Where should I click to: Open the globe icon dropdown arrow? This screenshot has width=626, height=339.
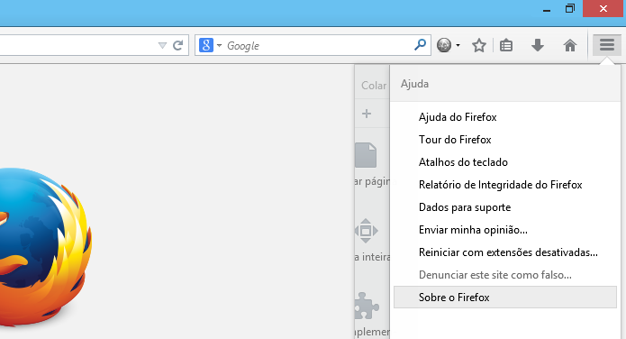pos(458,46)
